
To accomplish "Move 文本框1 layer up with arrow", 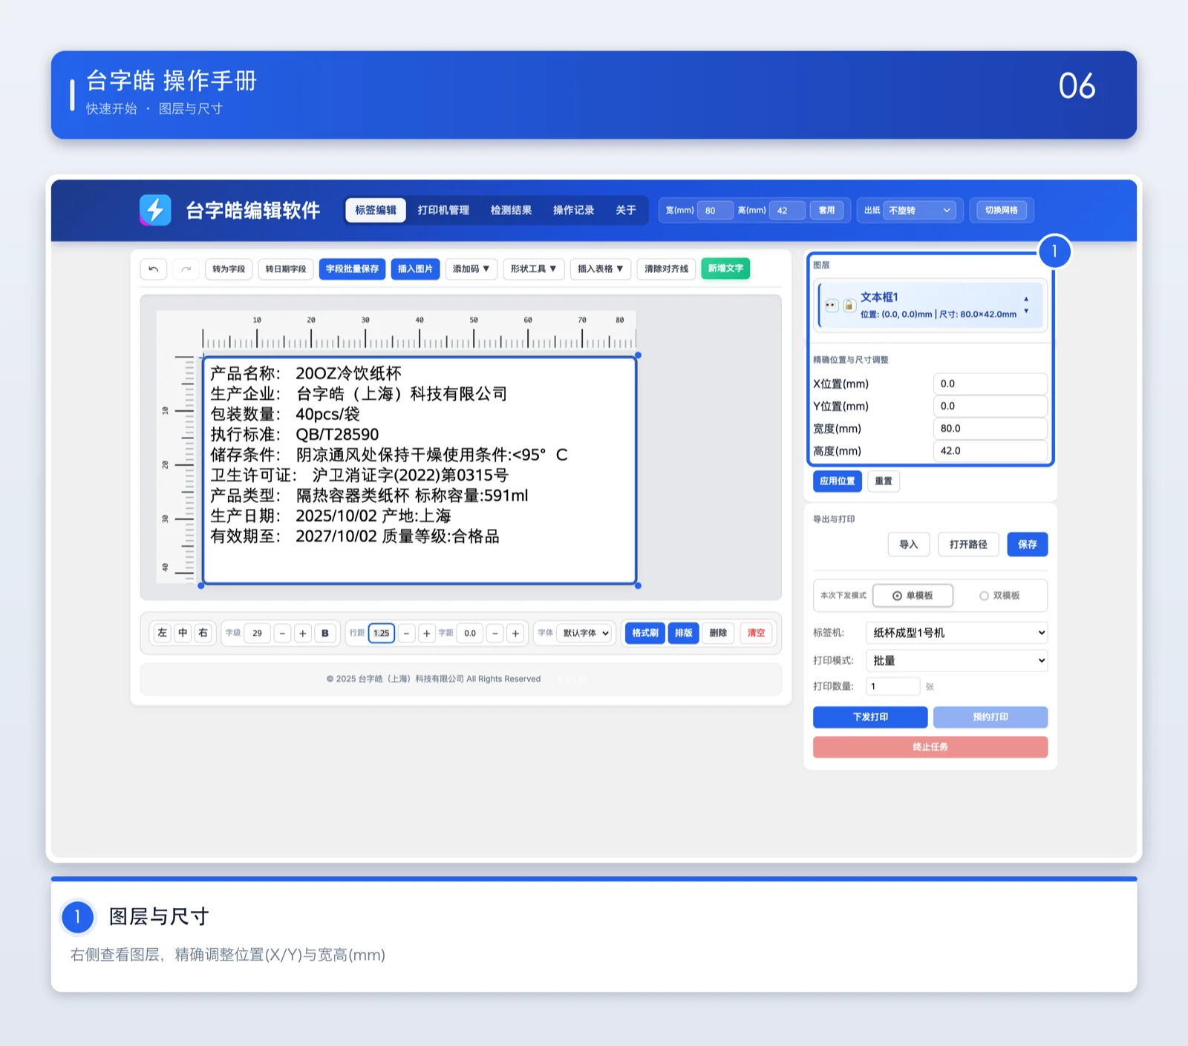I will pos(1026,299).
